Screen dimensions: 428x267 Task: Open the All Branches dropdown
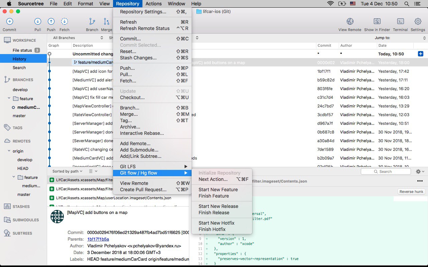78,38
